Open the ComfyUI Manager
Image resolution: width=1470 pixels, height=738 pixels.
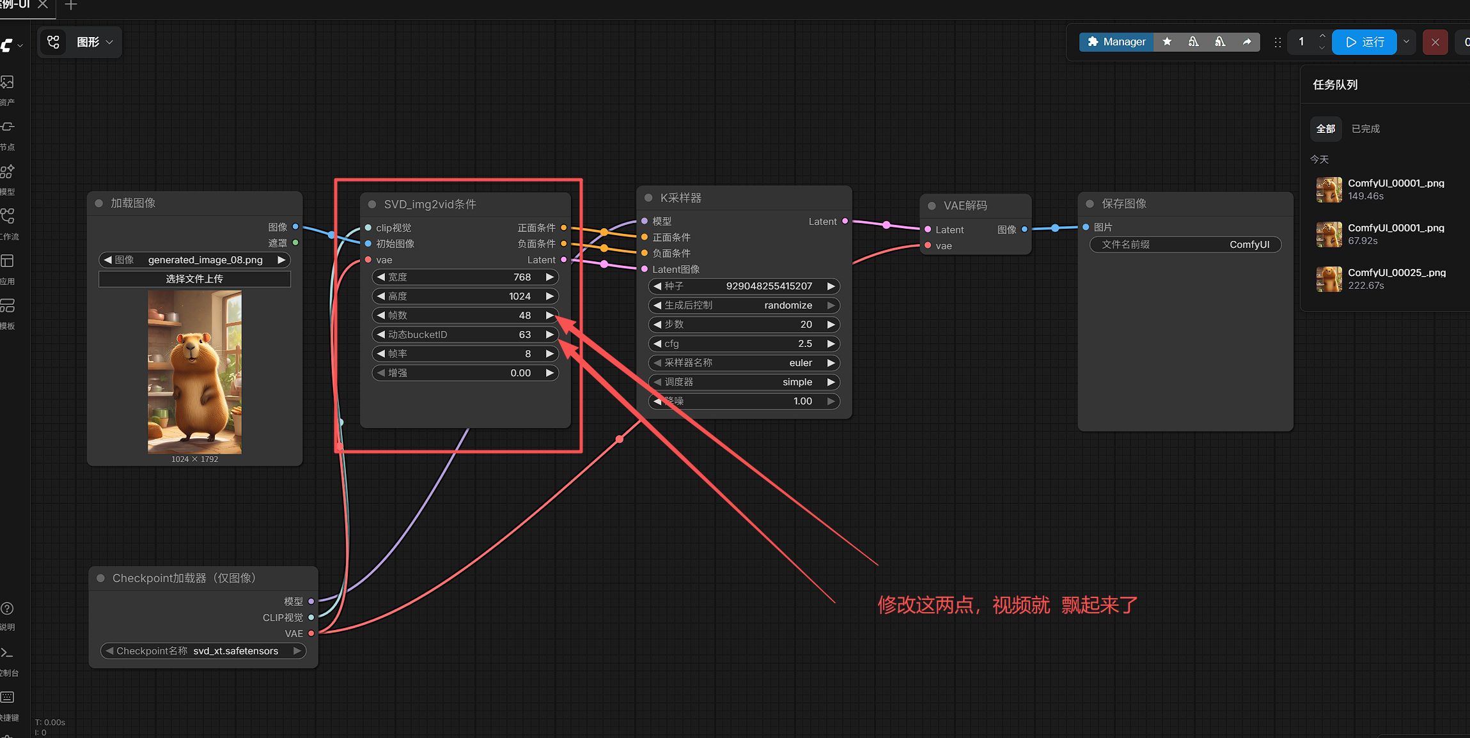[x=1116, y=42]
